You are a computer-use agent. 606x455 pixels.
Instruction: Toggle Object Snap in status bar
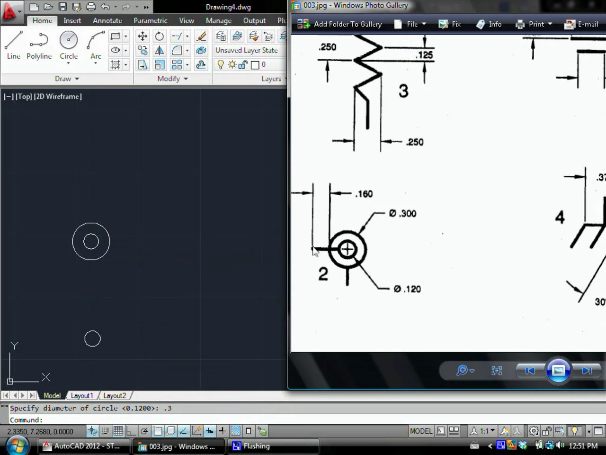158,431
